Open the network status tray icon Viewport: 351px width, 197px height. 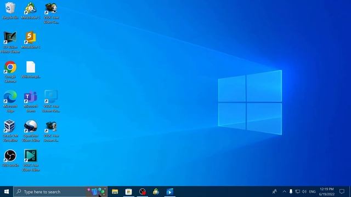297,192
